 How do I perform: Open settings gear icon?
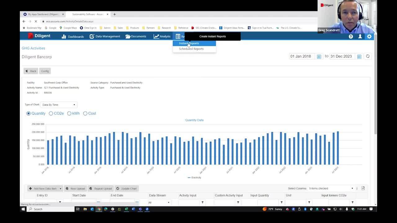[369, 36]
